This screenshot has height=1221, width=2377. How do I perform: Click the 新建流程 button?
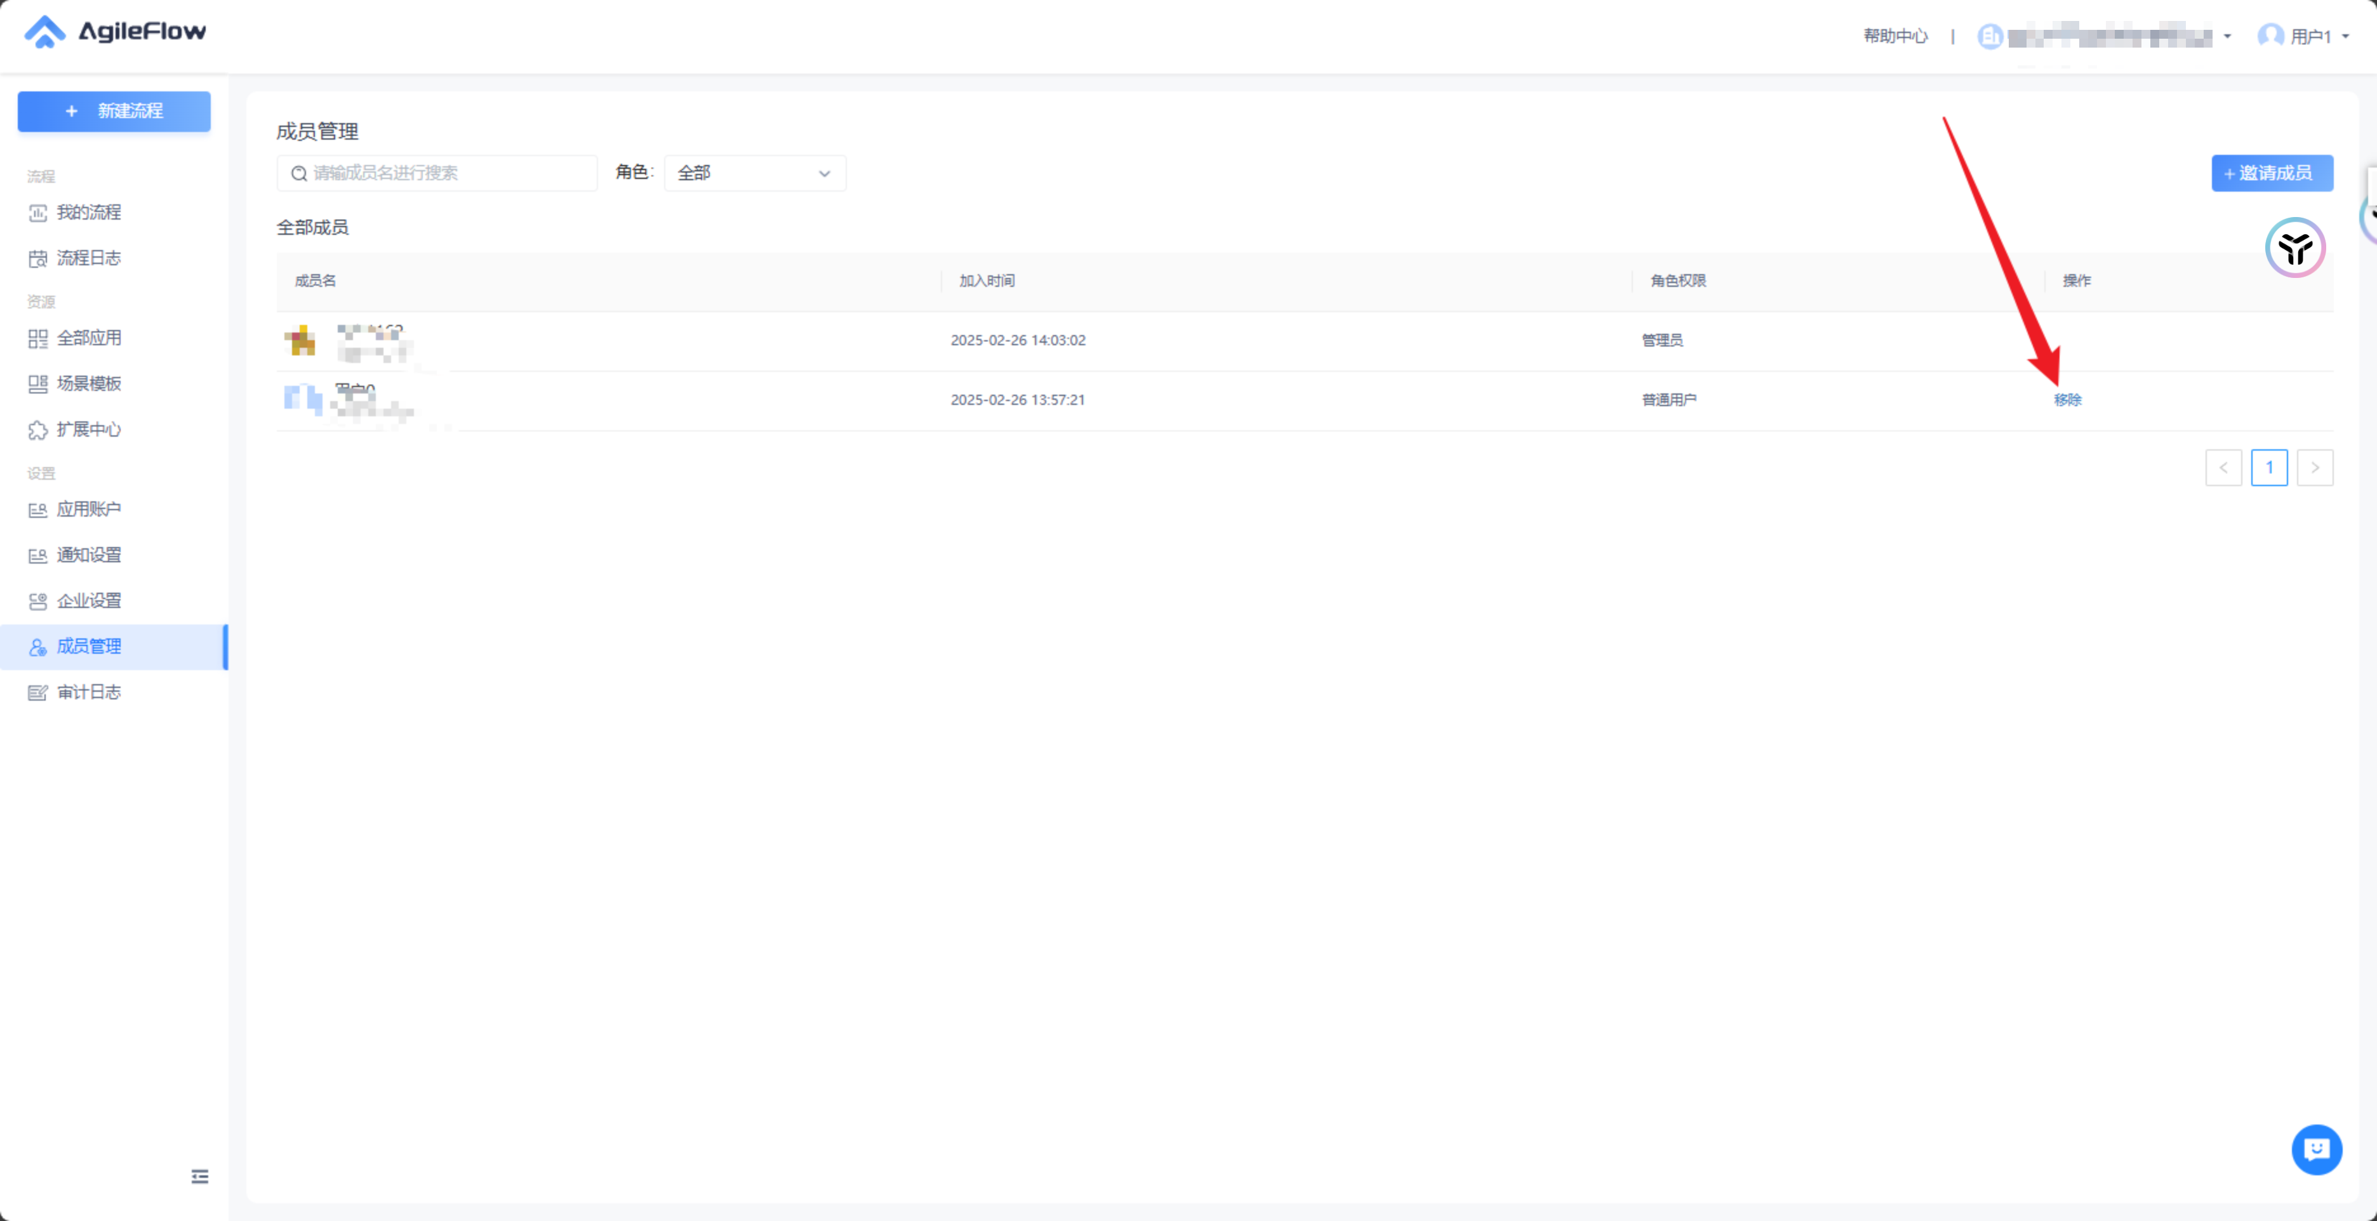[114, 110]
